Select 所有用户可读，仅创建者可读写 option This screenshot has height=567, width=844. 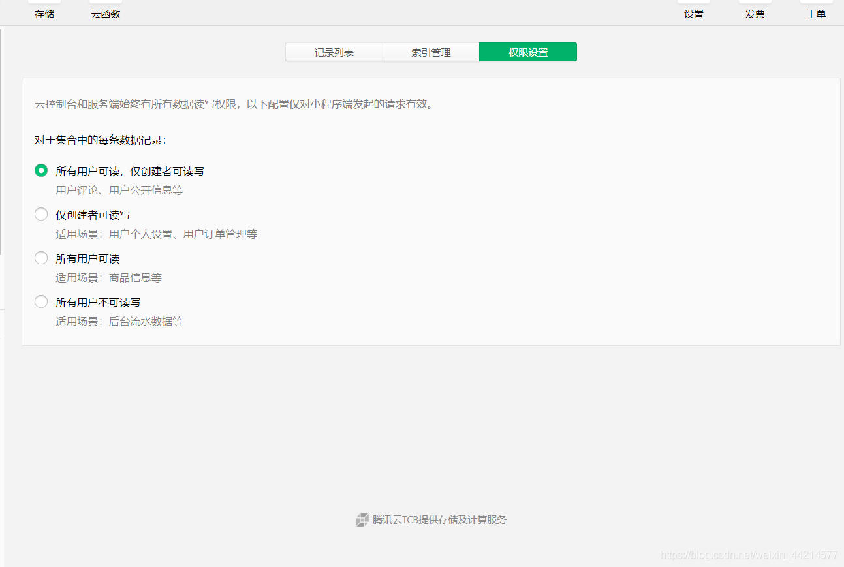[41, 170]
